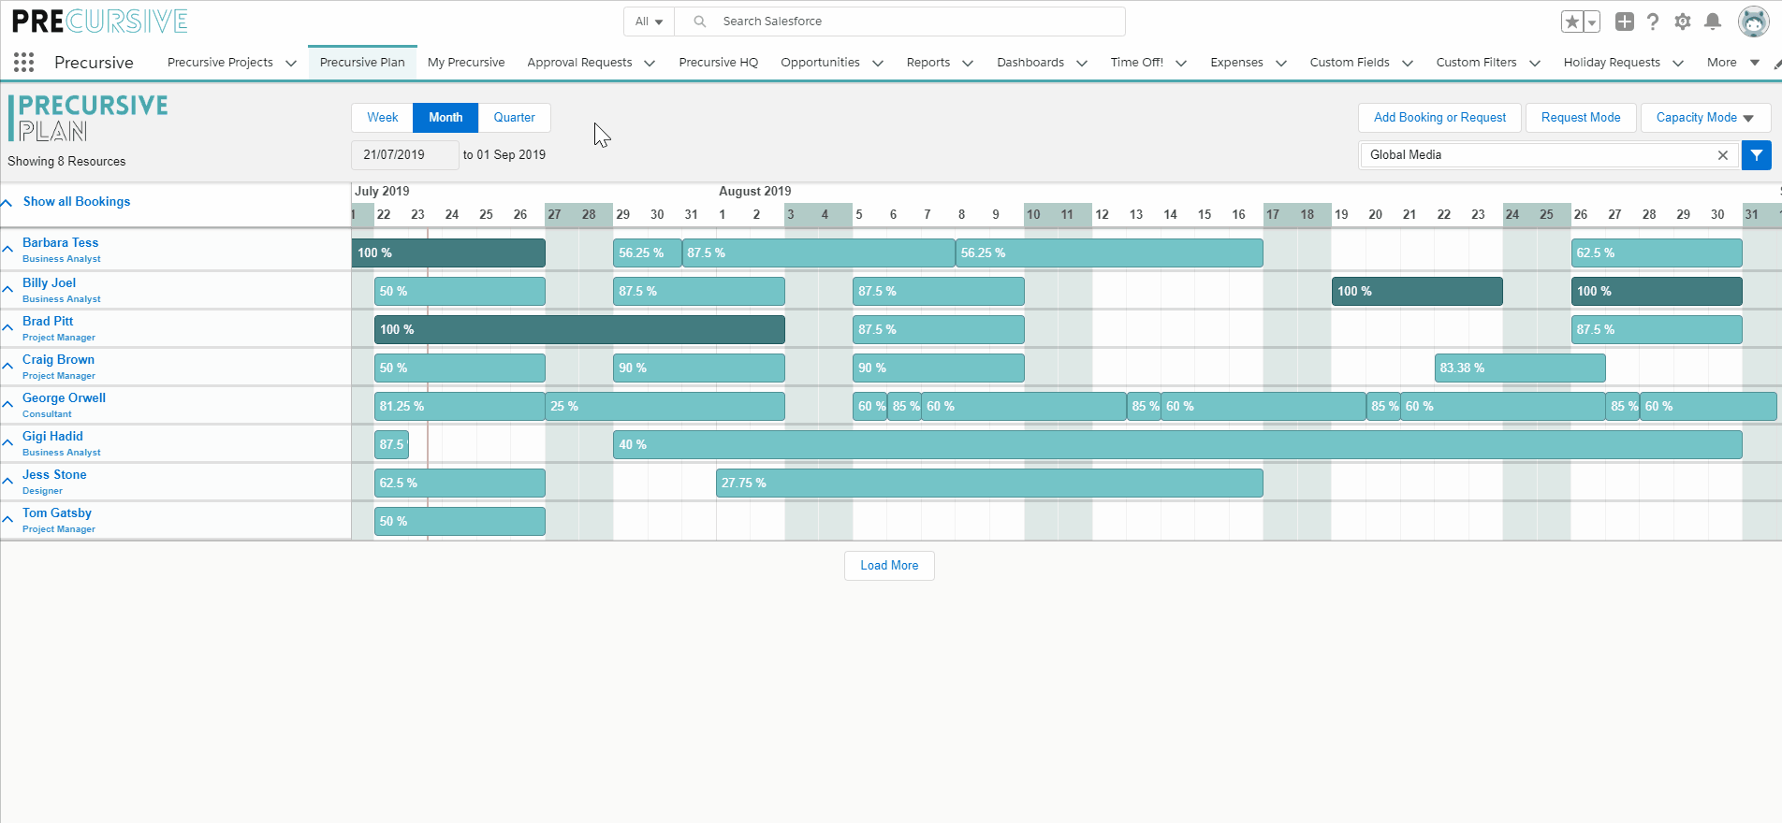Screen dimensions: 1782x823
Task: Open the More navigation menu
Action: [x=1732, y=63]
